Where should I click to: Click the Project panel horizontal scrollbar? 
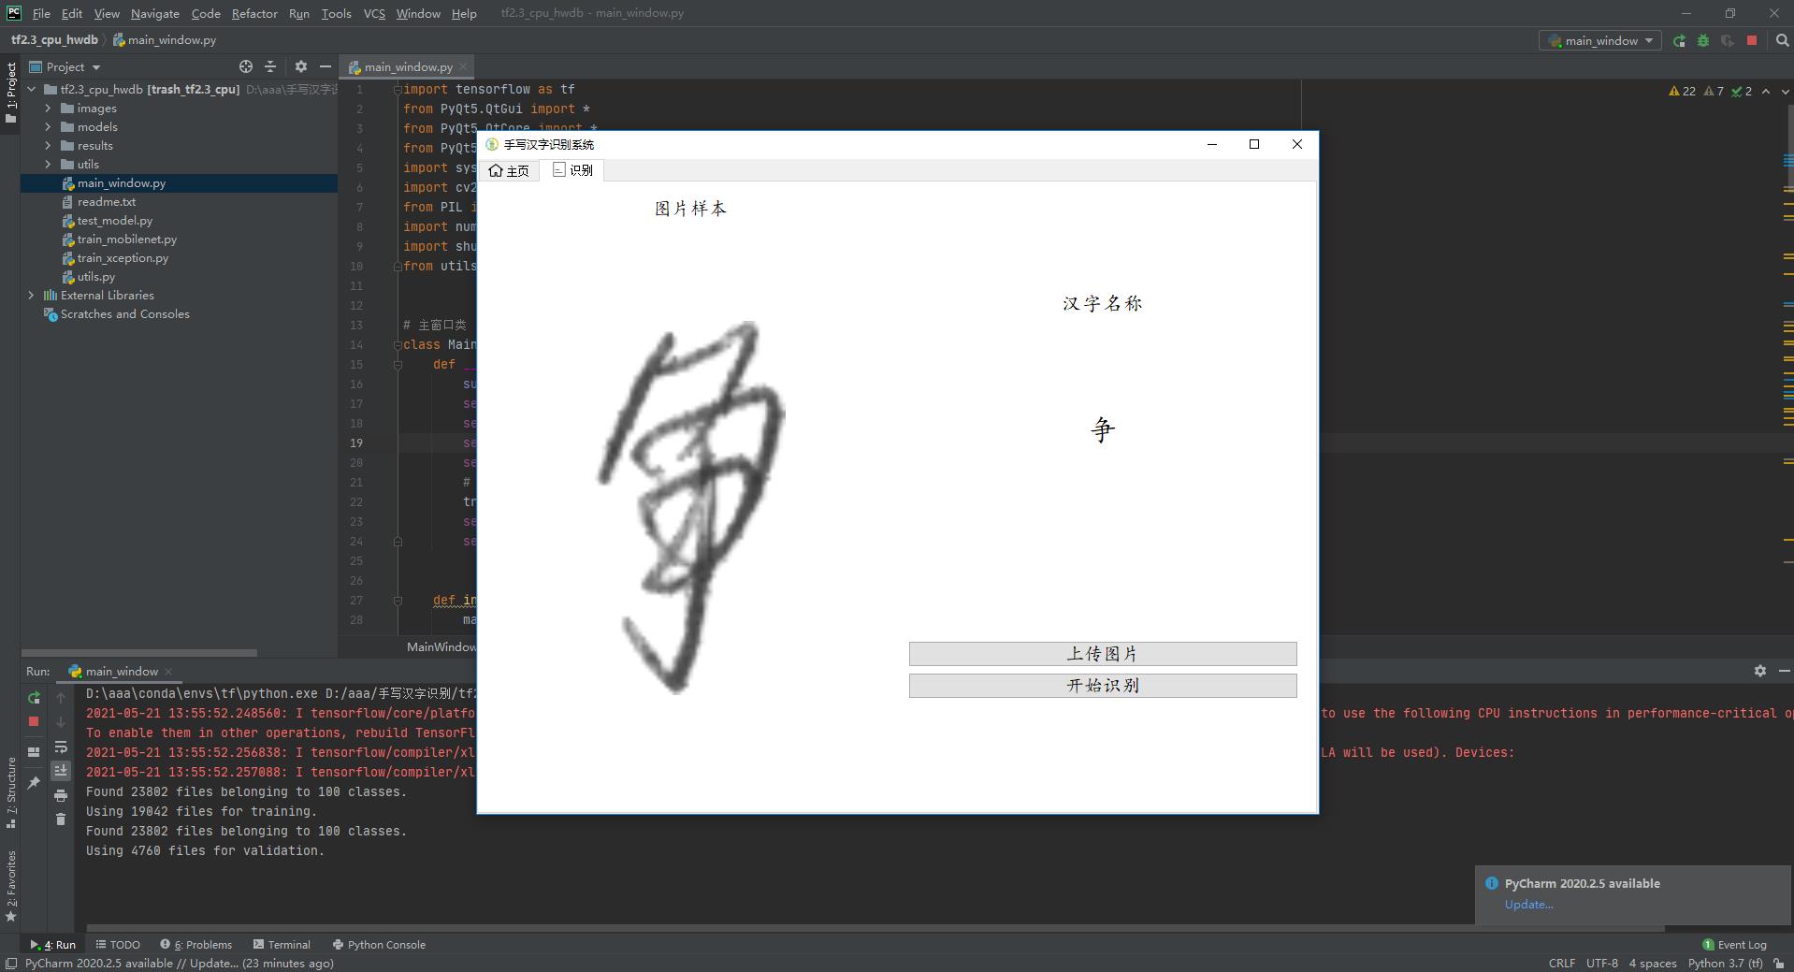(x=138, y=652)
